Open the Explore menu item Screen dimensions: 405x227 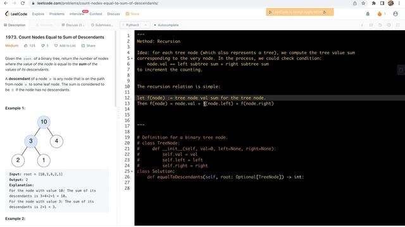(x=38, y=14)
